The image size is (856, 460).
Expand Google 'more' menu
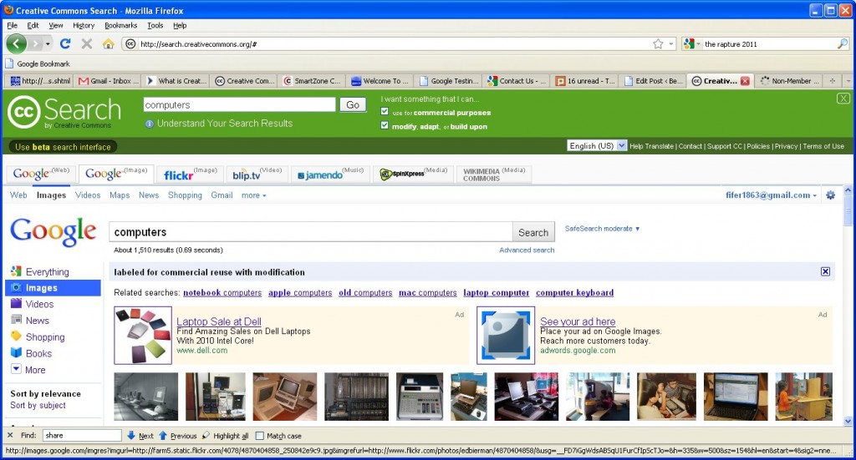pos(254,195)
